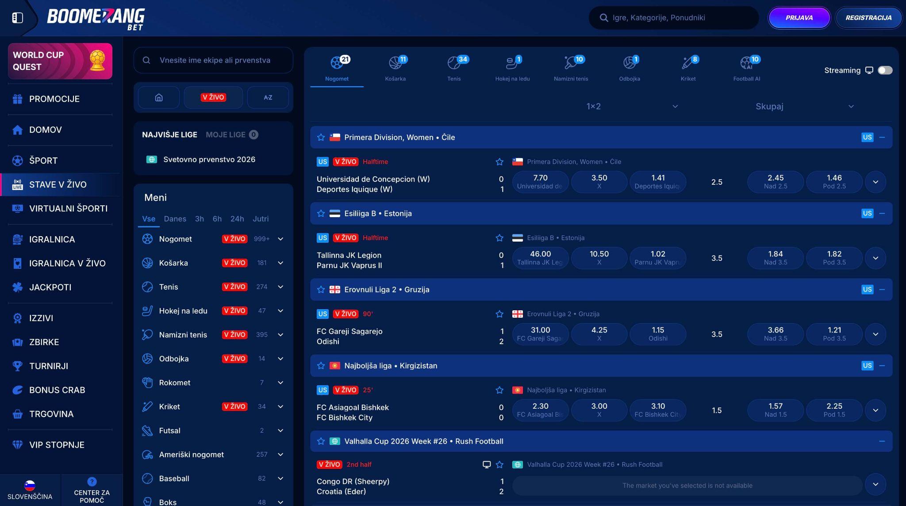The height and width of the screenshot is (506, 906).
Task: Favorite the Najboljša liga league header
Action: (321, 366)
